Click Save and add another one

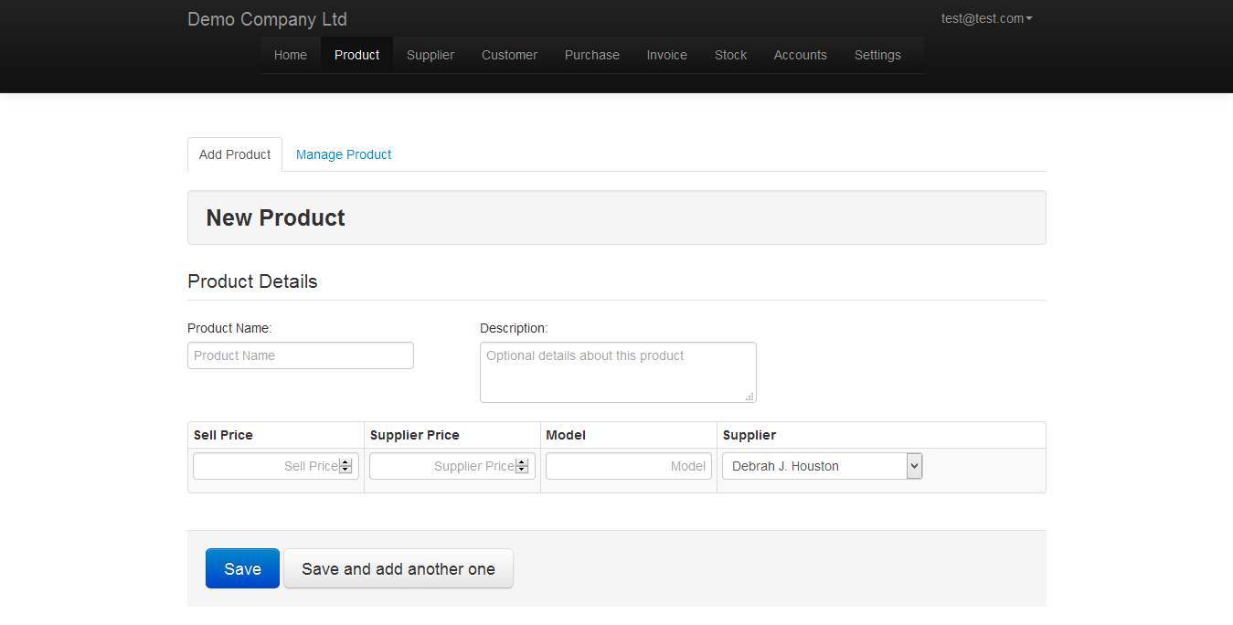[398, 567]
